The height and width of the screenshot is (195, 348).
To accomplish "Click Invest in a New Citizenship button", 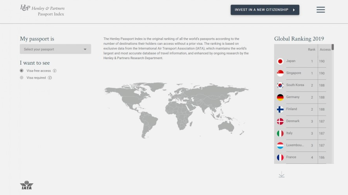I will (x=265, y=10).
